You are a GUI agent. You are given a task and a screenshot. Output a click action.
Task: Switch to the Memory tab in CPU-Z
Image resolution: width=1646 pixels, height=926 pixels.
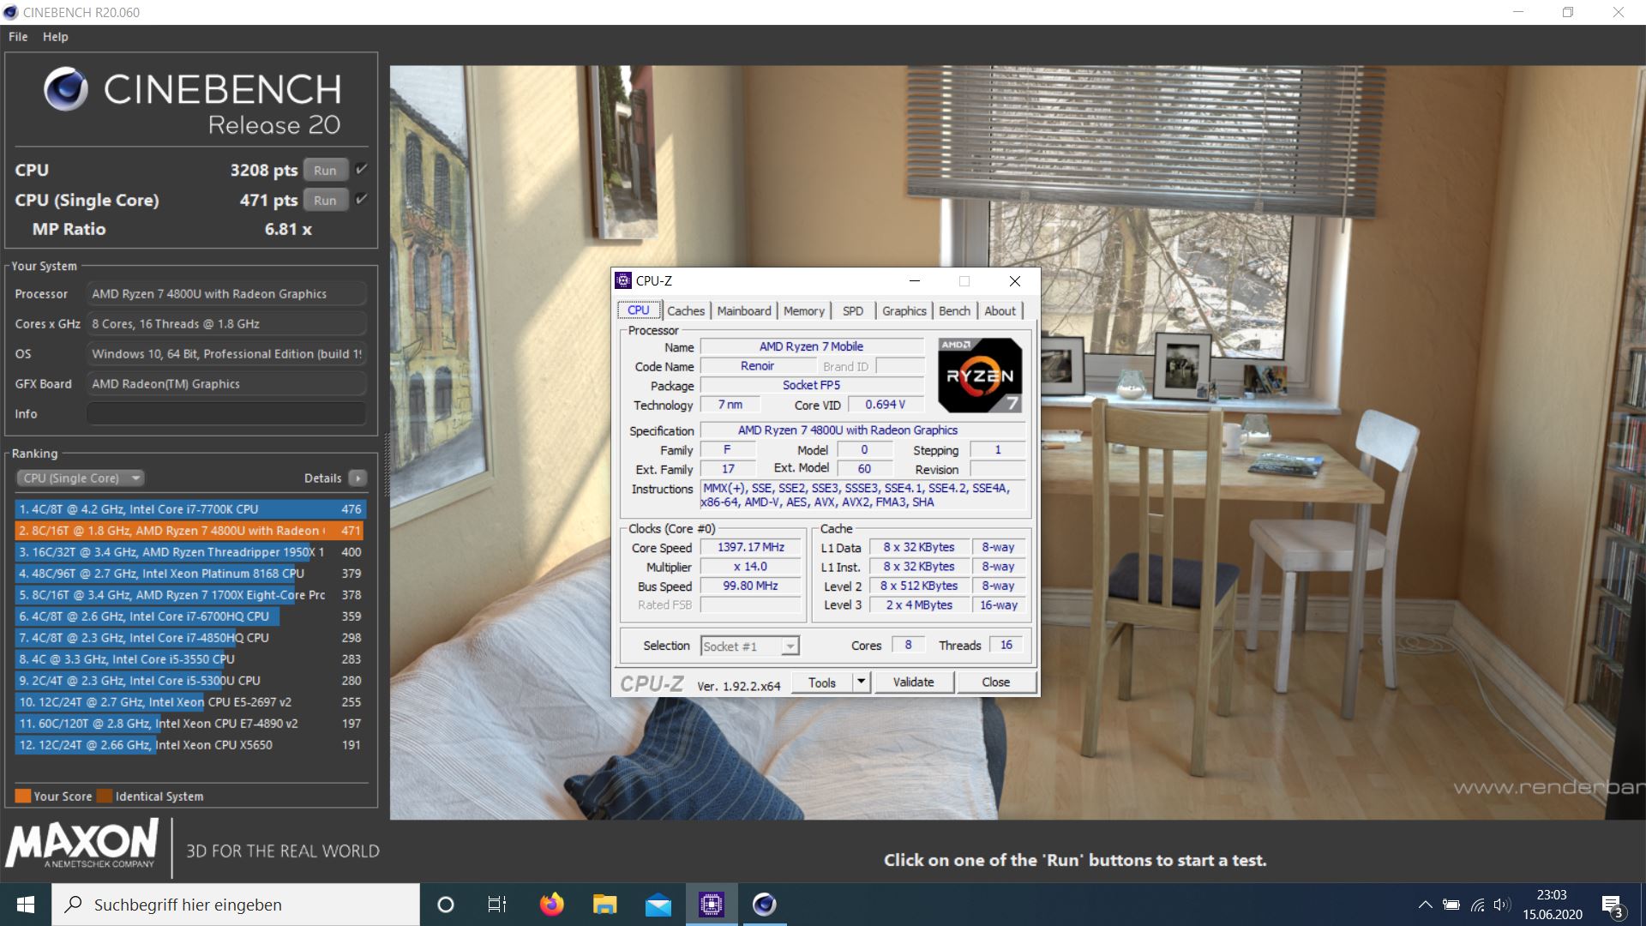pos(803,311)
